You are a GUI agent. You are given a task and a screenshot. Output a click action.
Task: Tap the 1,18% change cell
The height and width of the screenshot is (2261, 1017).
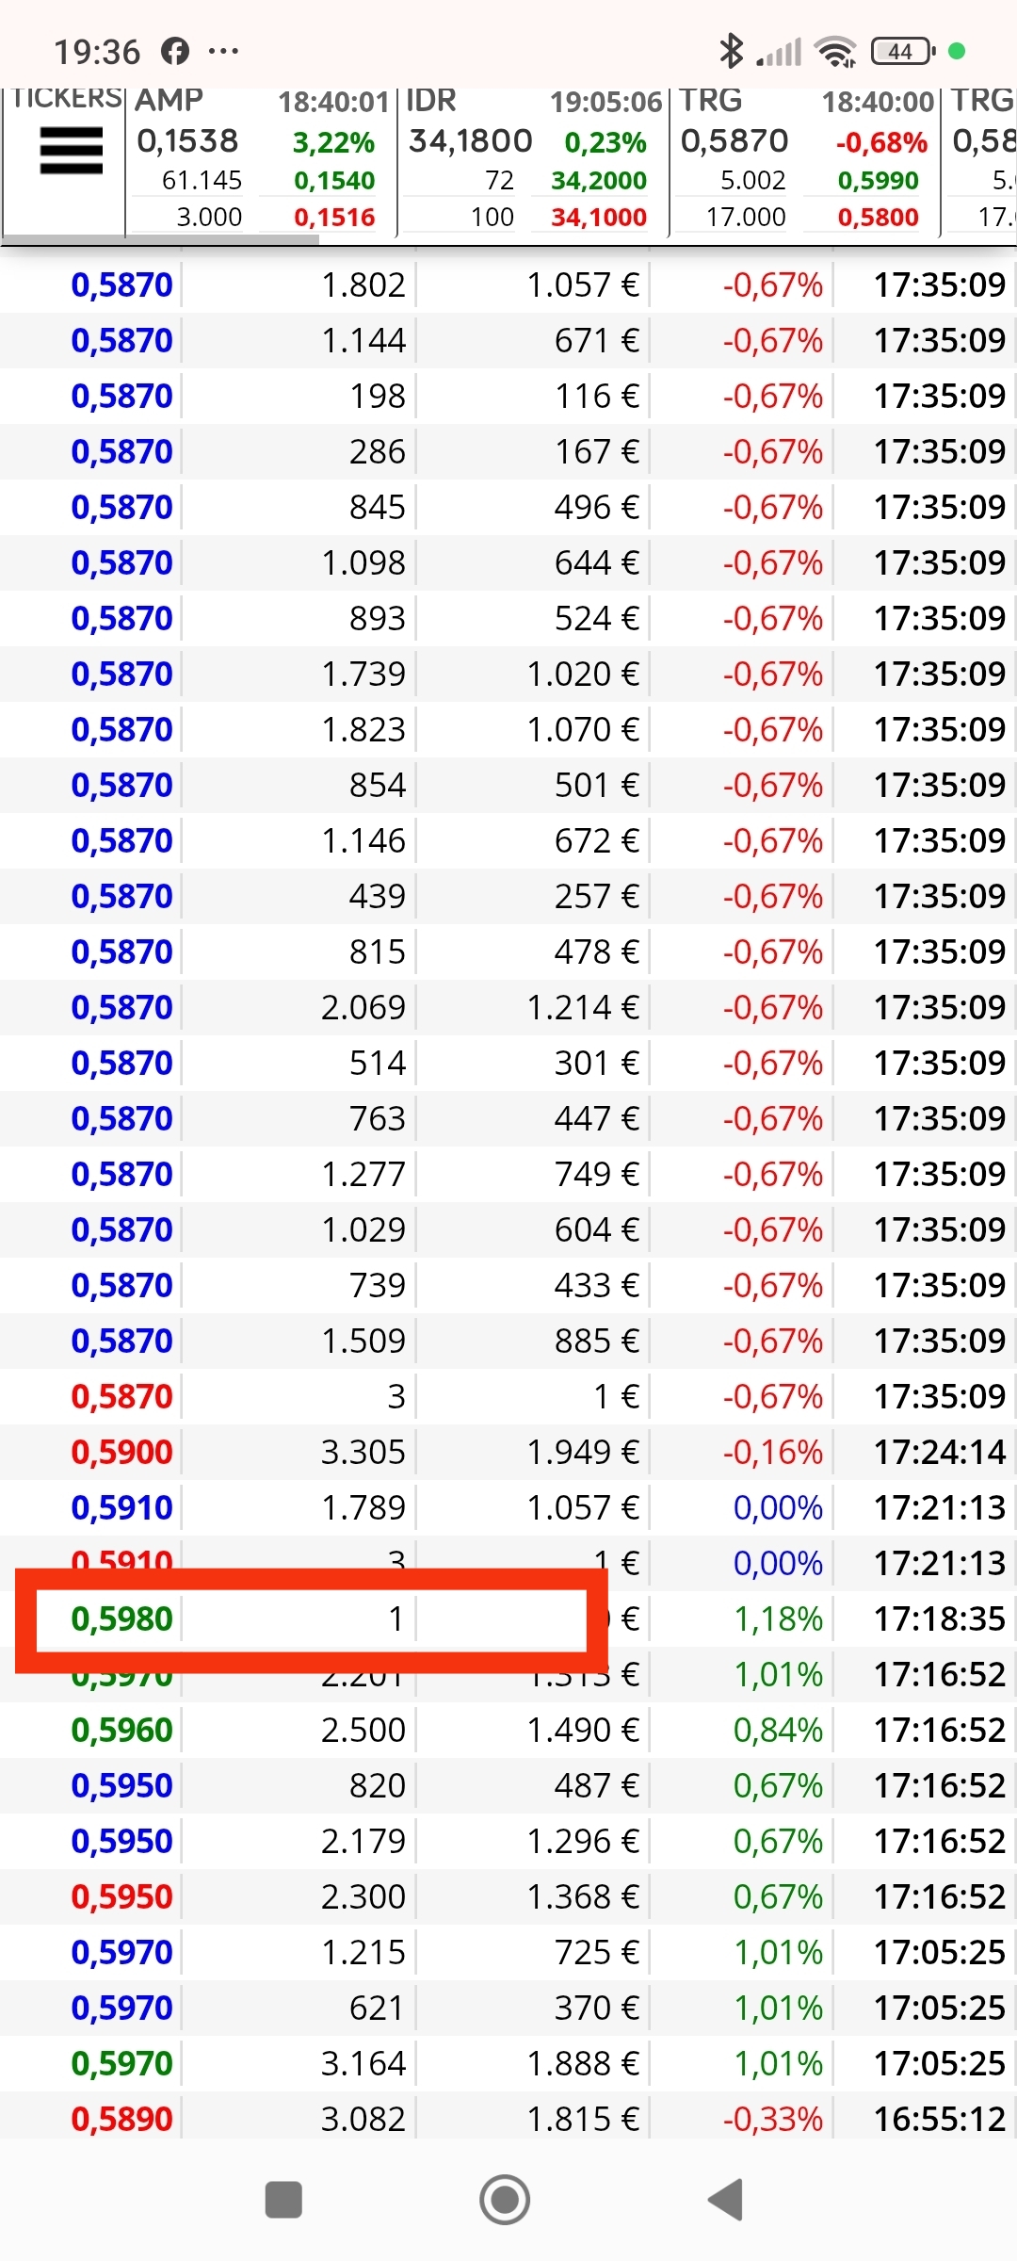coord(778,1618)
